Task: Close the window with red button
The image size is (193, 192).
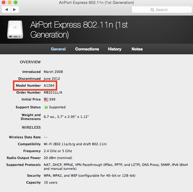Action: click(4, 2)
